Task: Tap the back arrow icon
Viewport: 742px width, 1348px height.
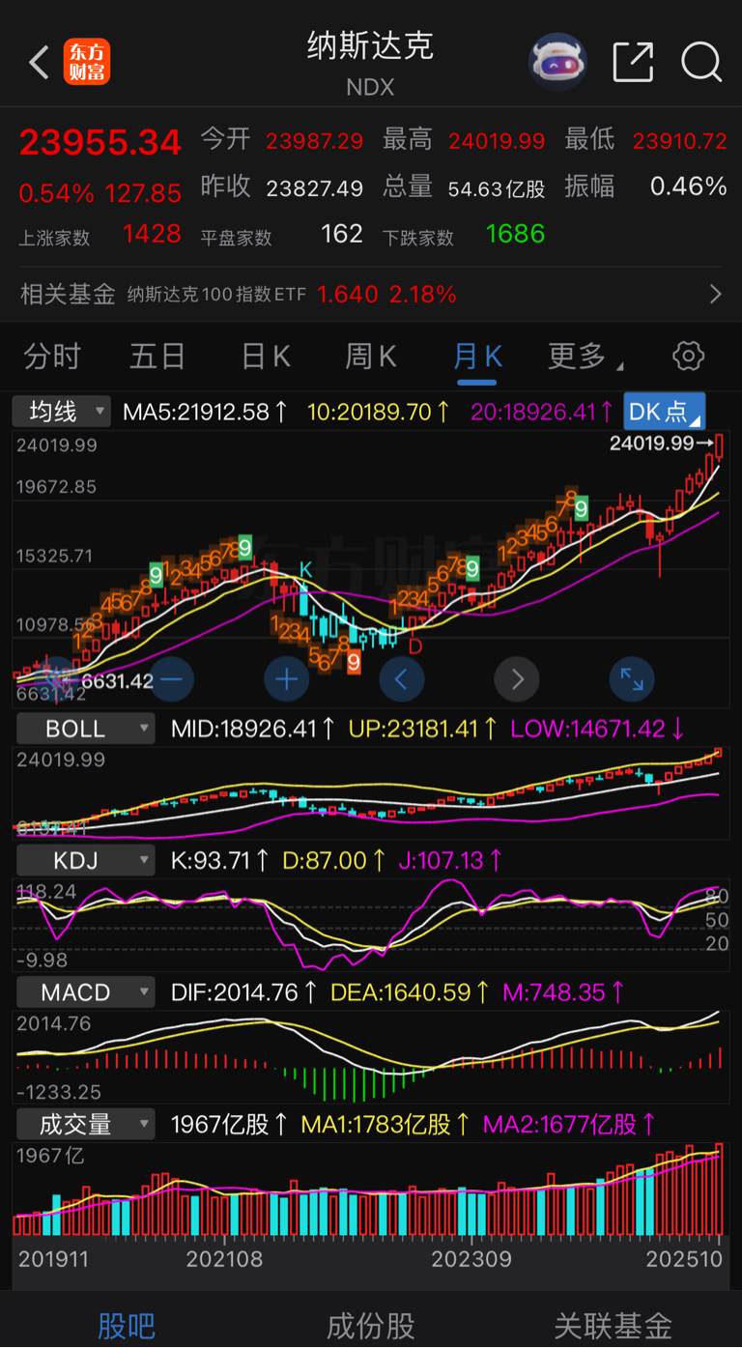Action: 39,63
